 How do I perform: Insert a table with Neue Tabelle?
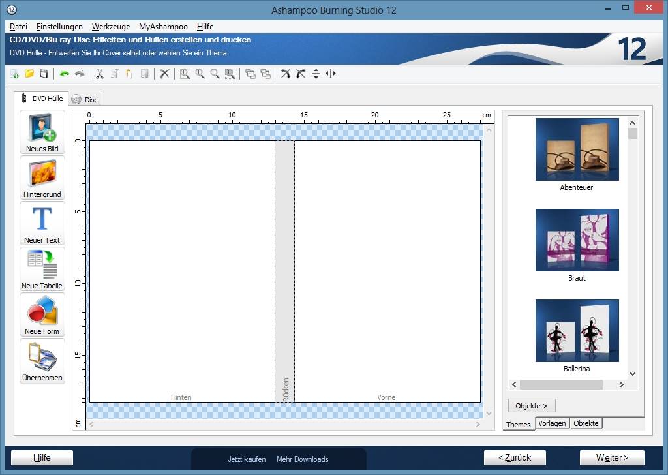click(42, 269)
